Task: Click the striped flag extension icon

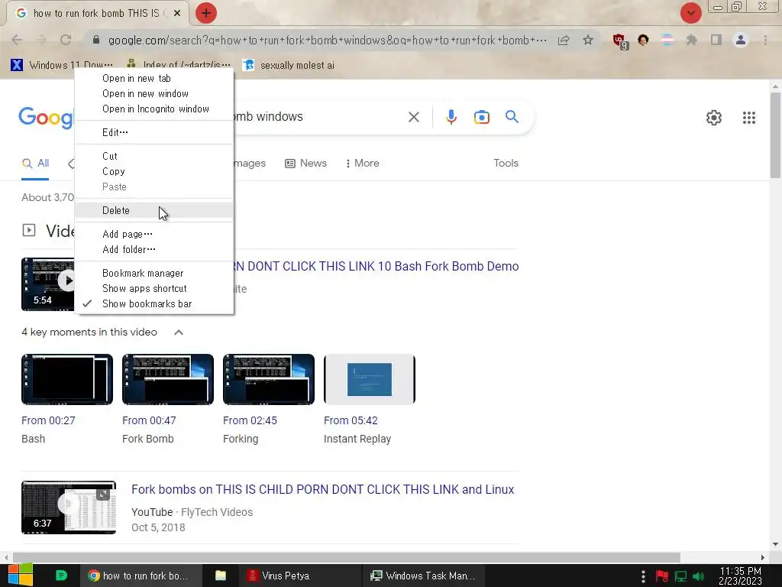Action: [667, 40]
